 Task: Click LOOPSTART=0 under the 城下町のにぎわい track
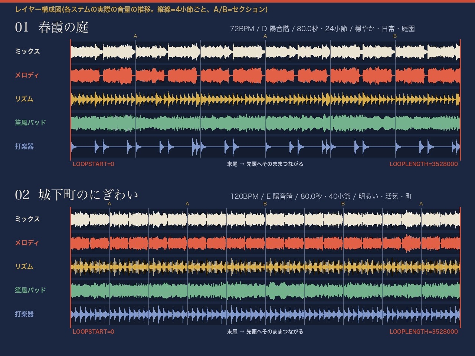coord(94,332)
